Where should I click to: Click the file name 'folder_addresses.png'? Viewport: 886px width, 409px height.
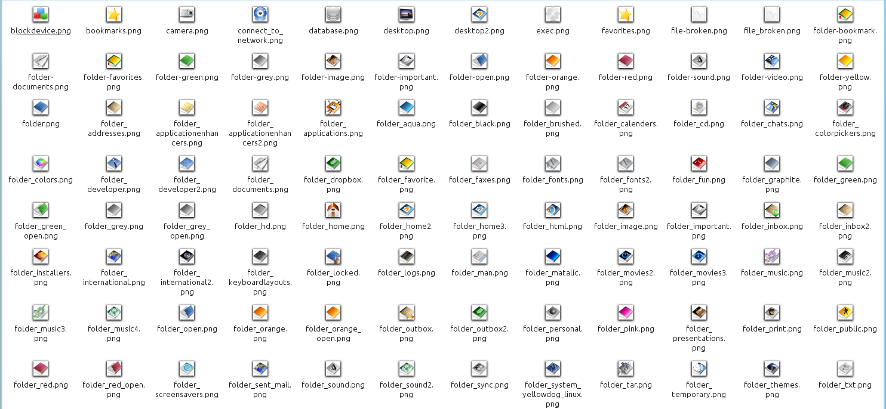[x=114, y=129]
